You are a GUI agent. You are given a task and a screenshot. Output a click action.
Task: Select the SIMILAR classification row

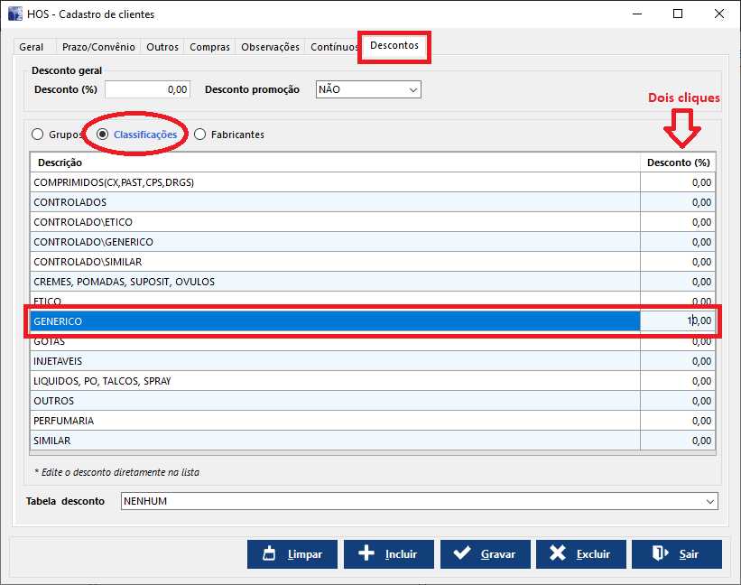pyautogui.click(x=334, y=441)
